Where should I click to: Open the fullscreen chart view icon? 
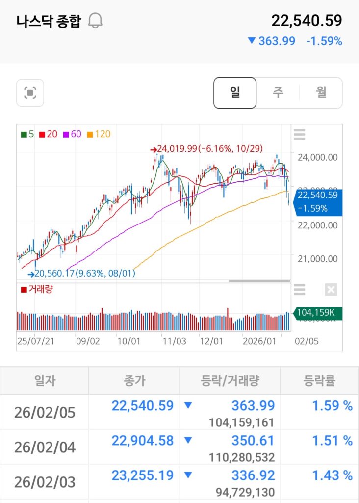coord(30,92)
